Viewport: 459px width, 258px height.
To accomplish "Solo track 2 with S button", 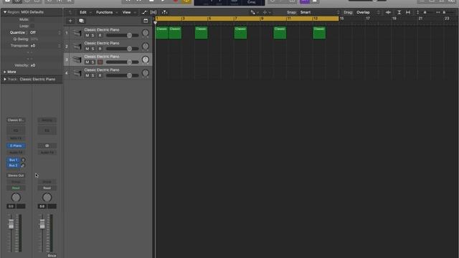I will (93, 49).
